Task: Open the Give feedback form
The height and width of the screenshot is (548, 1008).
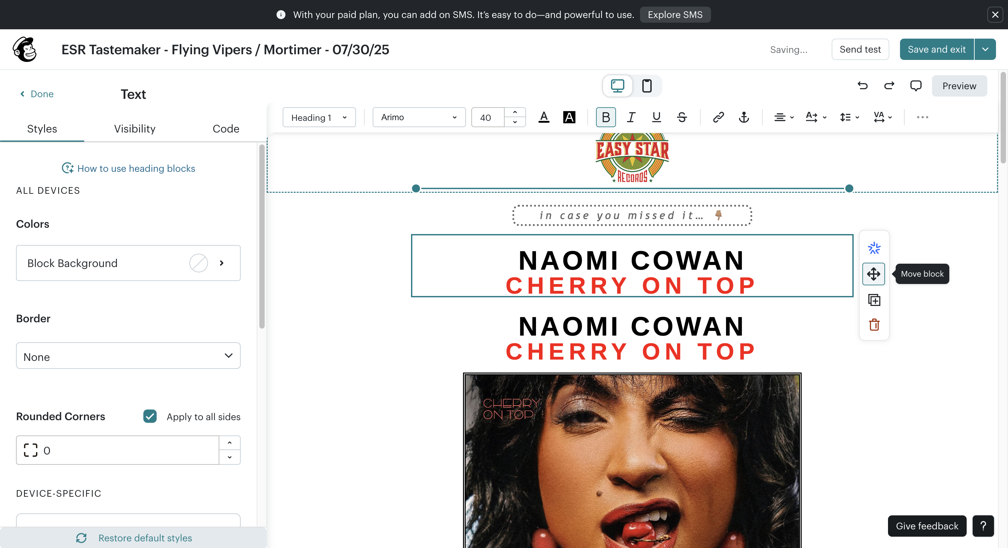Action: click(927, 526)
